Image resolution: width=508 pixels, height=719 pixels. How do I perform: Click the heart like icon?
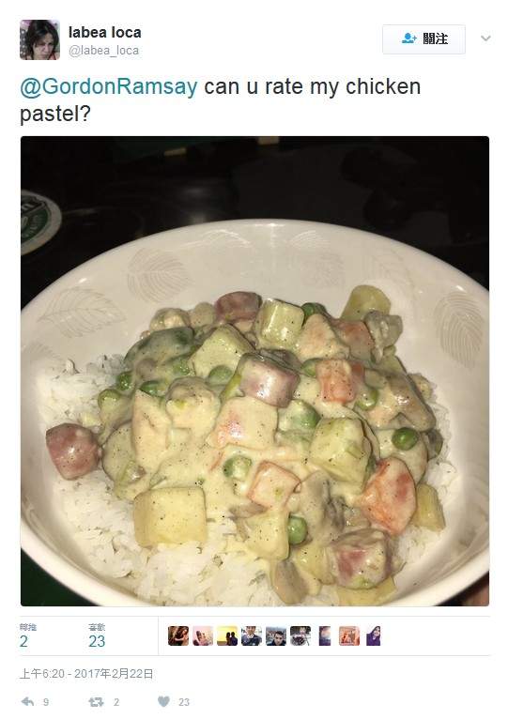coord(163,701)
